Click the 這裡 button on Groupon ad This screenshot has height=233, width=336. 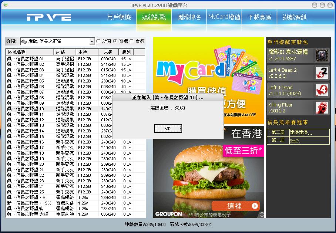pos(236,206)
